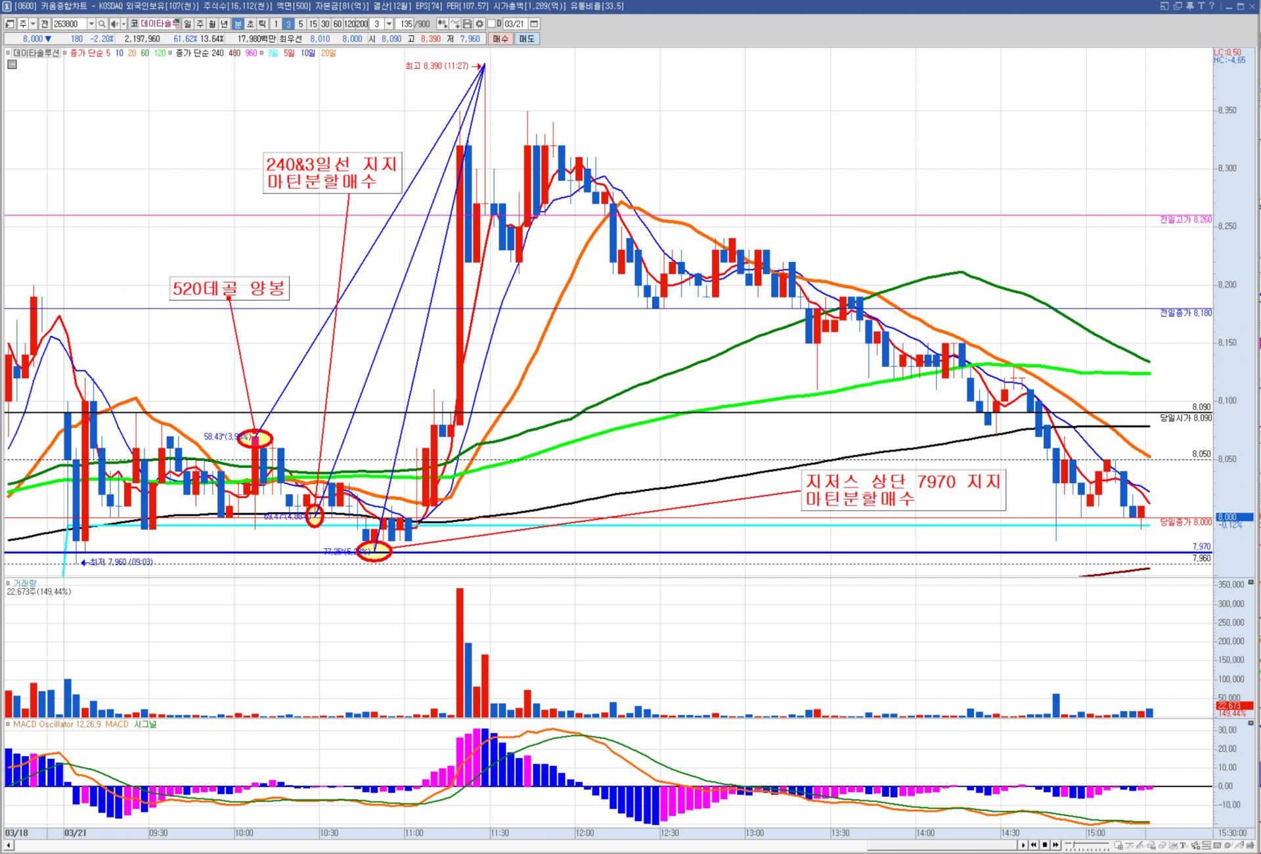Click the grid table icon below legend

[12, 64]
